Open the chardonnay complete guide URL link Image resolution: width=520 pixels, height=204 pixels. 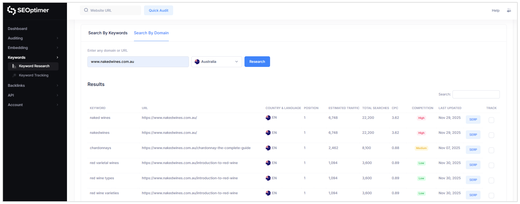click(x=196, y=148)
